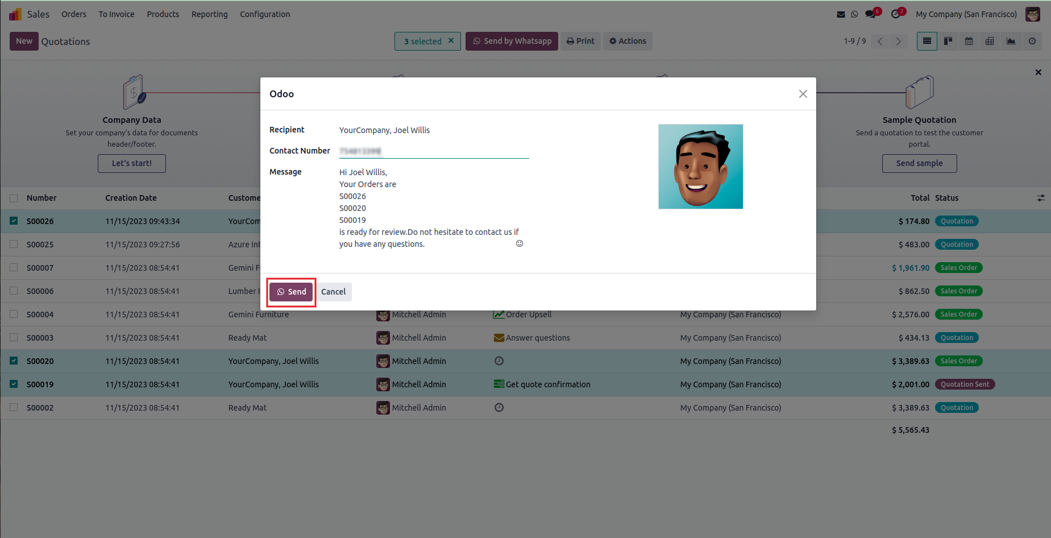Open My Company (San Francisco) company switcher
1051x538 pixels.
966,14
